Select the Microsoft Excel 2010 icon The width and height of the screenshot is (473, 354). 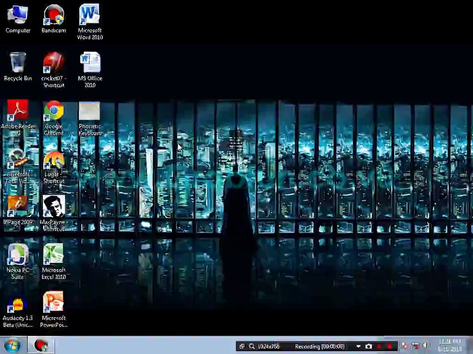click(x=54, y=261)
